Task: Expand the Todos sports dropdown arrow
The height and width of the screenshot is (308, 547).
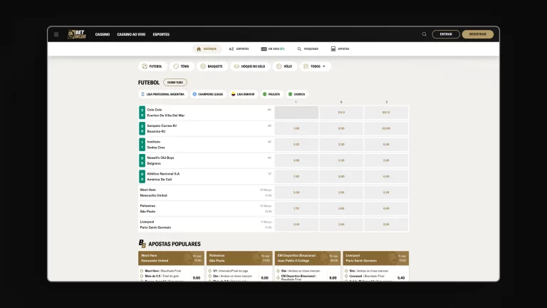Action: pyautogui.click(x=324, y=66)
